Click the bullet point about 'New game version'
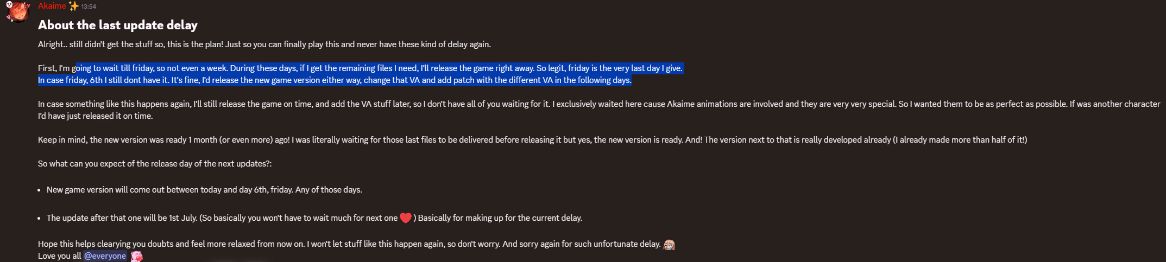This screenshot has width=1166, height=262. pyautogui.click(x=204, y=190)
